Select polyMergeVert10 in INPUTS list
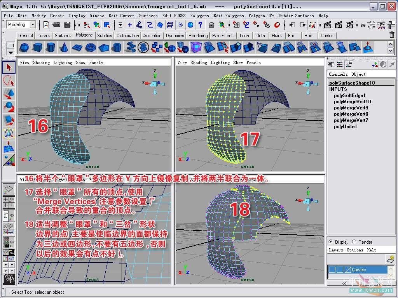This screenshot has width=398, height=298. click(x=352, y=102)
